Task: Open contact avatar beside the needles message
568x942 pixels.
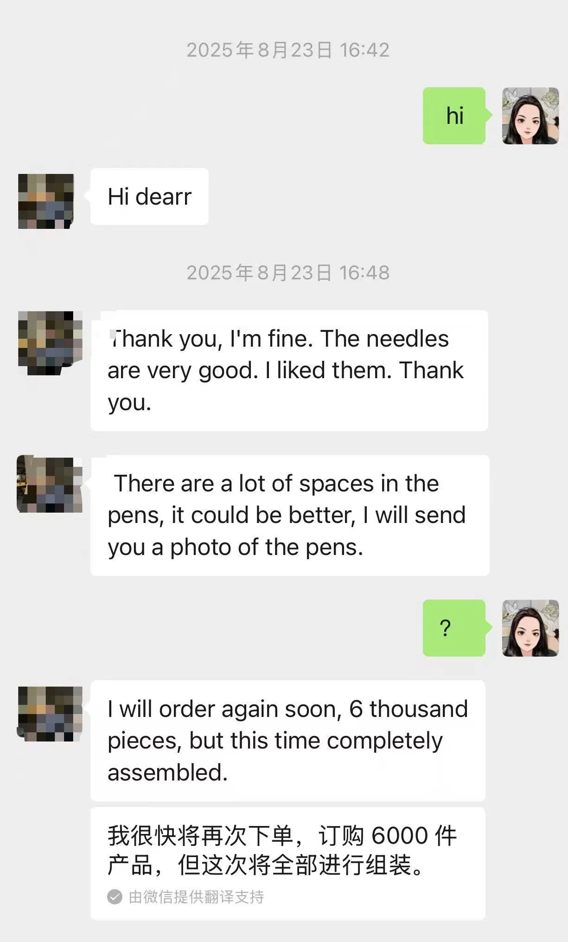Action: (x=50, y=343)
